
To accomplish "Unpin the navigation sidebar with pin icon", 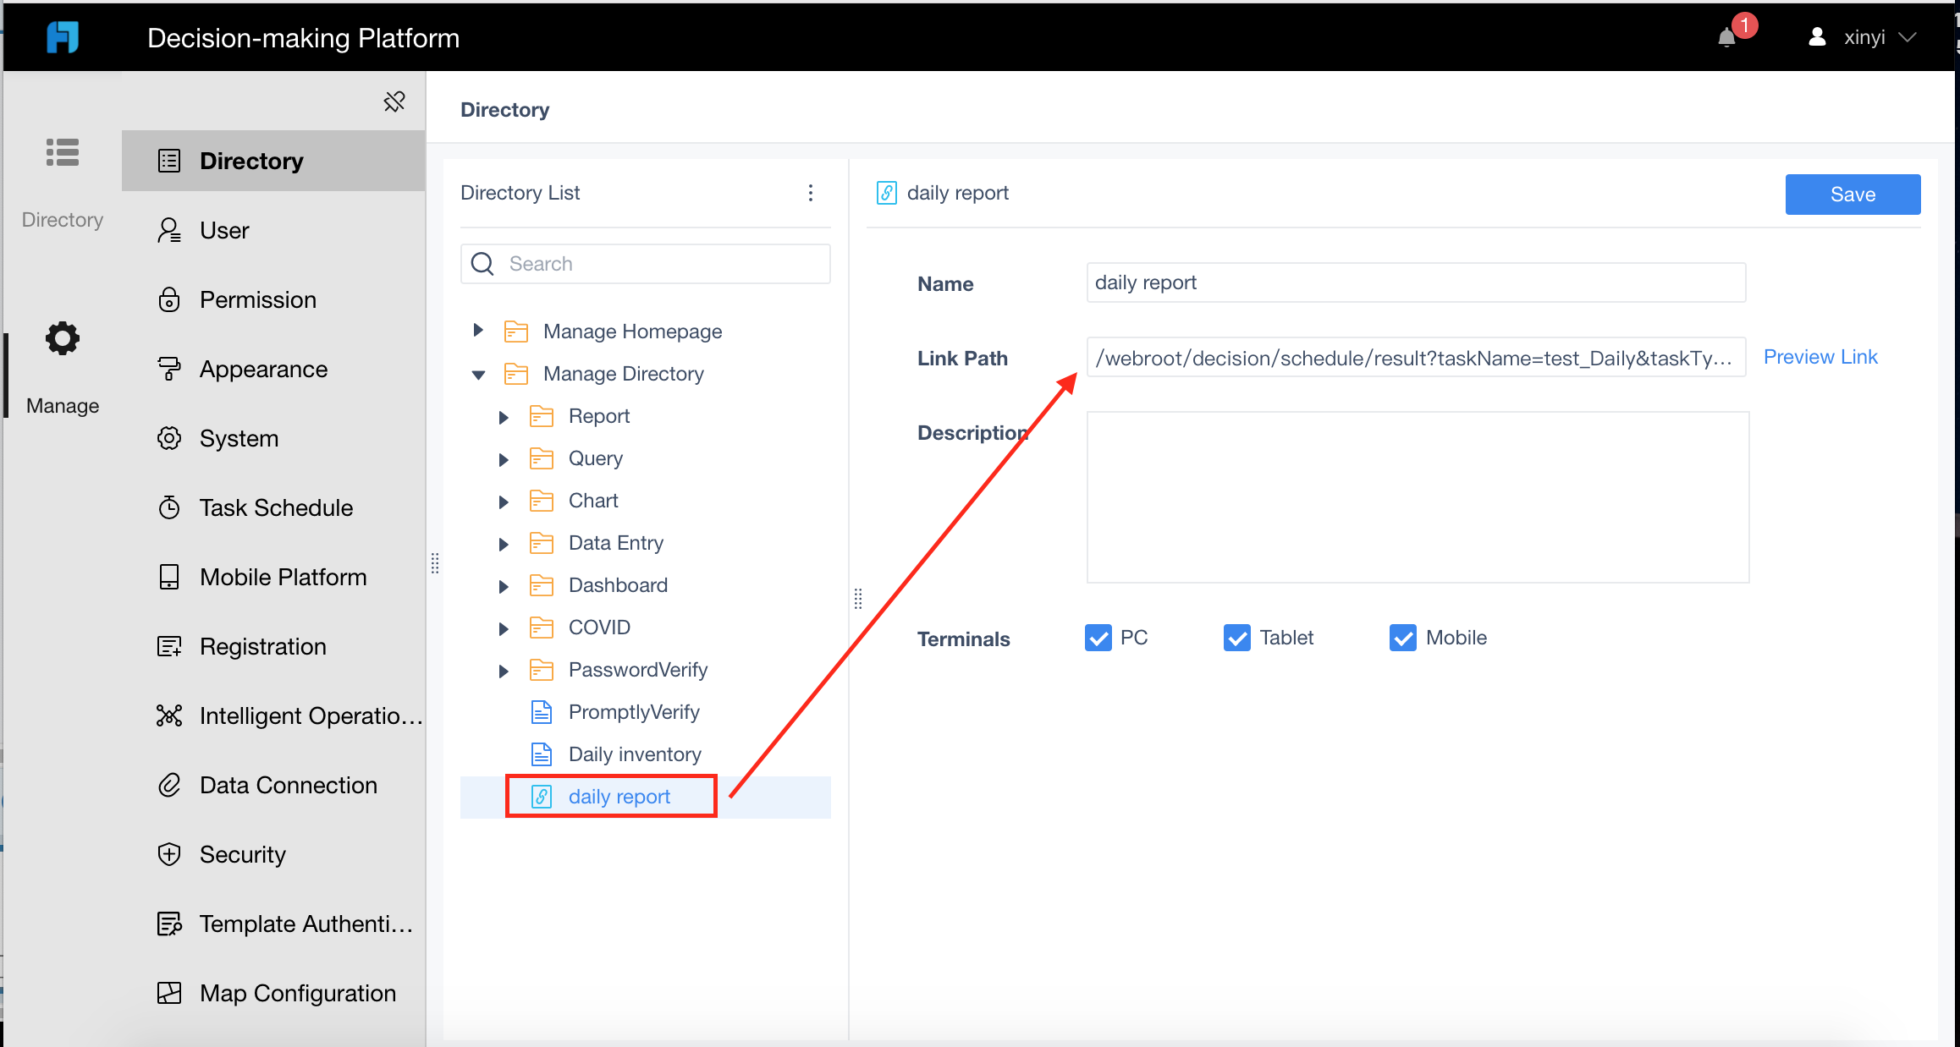I will pyautogui.click(x=394, y=101).
